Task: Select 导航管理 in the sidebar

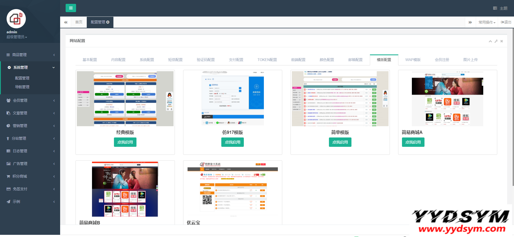Action: 22,87
